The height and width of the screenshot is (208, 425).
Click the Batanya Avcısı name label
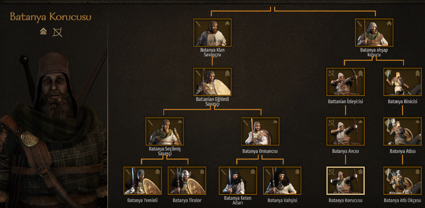point(346,151)
